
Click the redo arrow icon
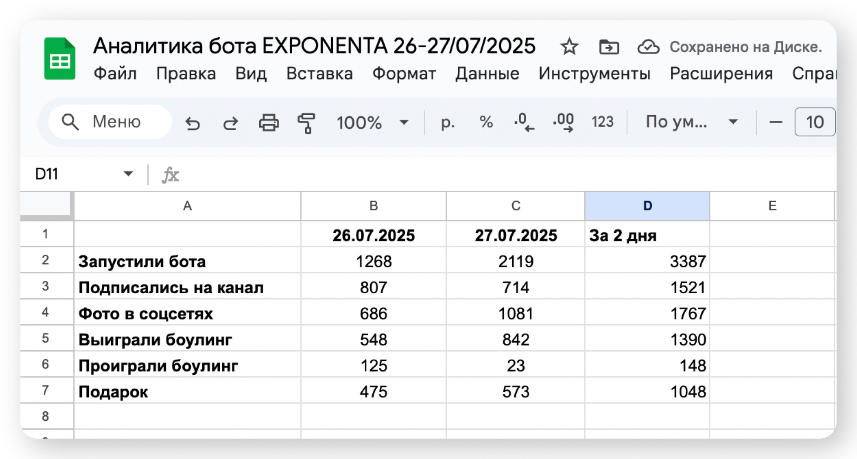click(x=230, y=123)
